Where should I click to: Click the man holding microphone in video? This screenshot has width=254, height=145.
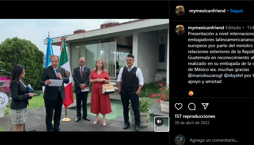click(54, 93)
